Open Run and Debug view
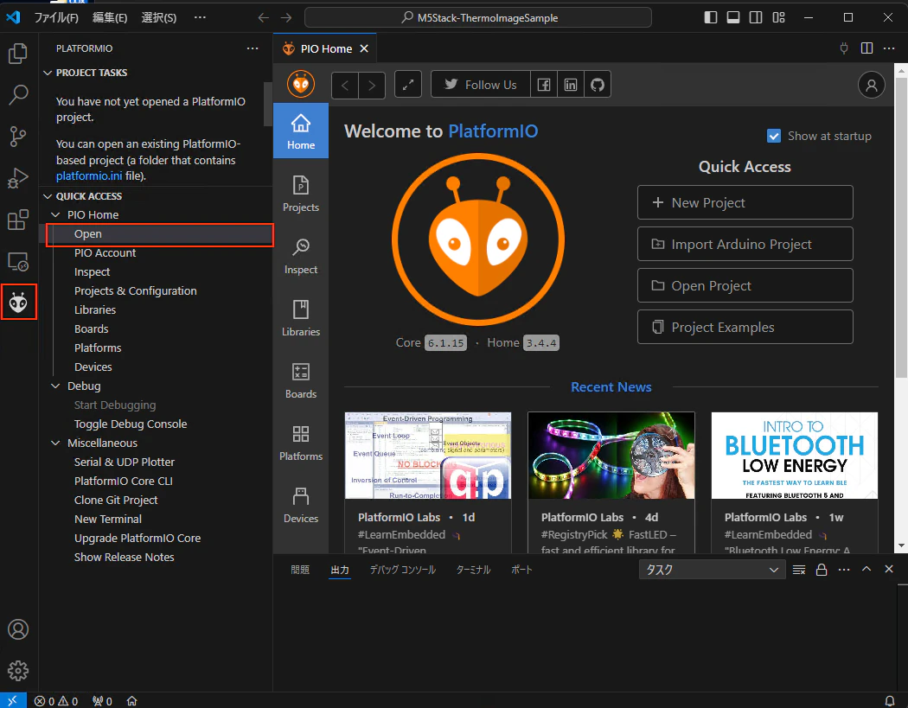Screen dimensions: 908x708 [x=18, y=178]
